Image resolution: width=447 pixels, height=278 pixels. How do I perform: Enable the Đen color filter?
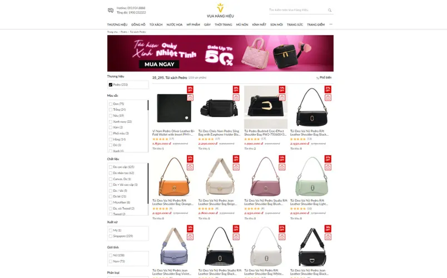point(111,104)
